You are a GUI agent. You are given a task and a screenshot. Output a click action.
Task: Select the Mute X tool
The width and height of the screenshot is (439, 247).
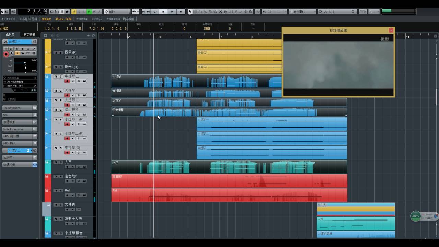221,12
